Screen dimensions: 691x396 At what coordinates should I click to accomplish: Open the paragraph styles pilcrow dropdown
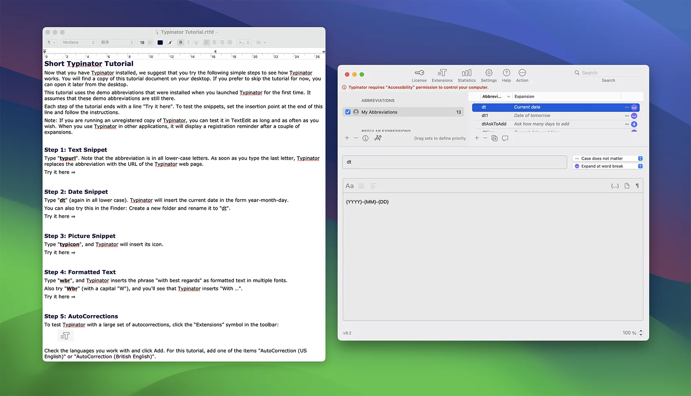point(51,42)
